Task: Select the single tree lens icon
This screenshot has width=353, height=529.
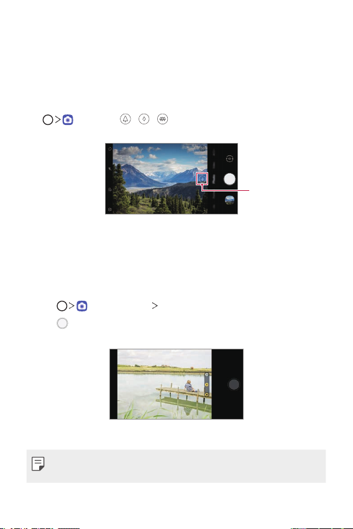Action: pos(126,119)
